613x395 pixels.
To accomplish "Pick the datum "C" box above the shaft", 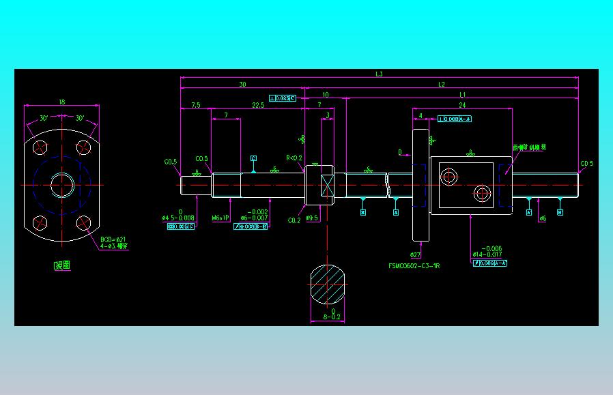I will click(x=253, y=158).
